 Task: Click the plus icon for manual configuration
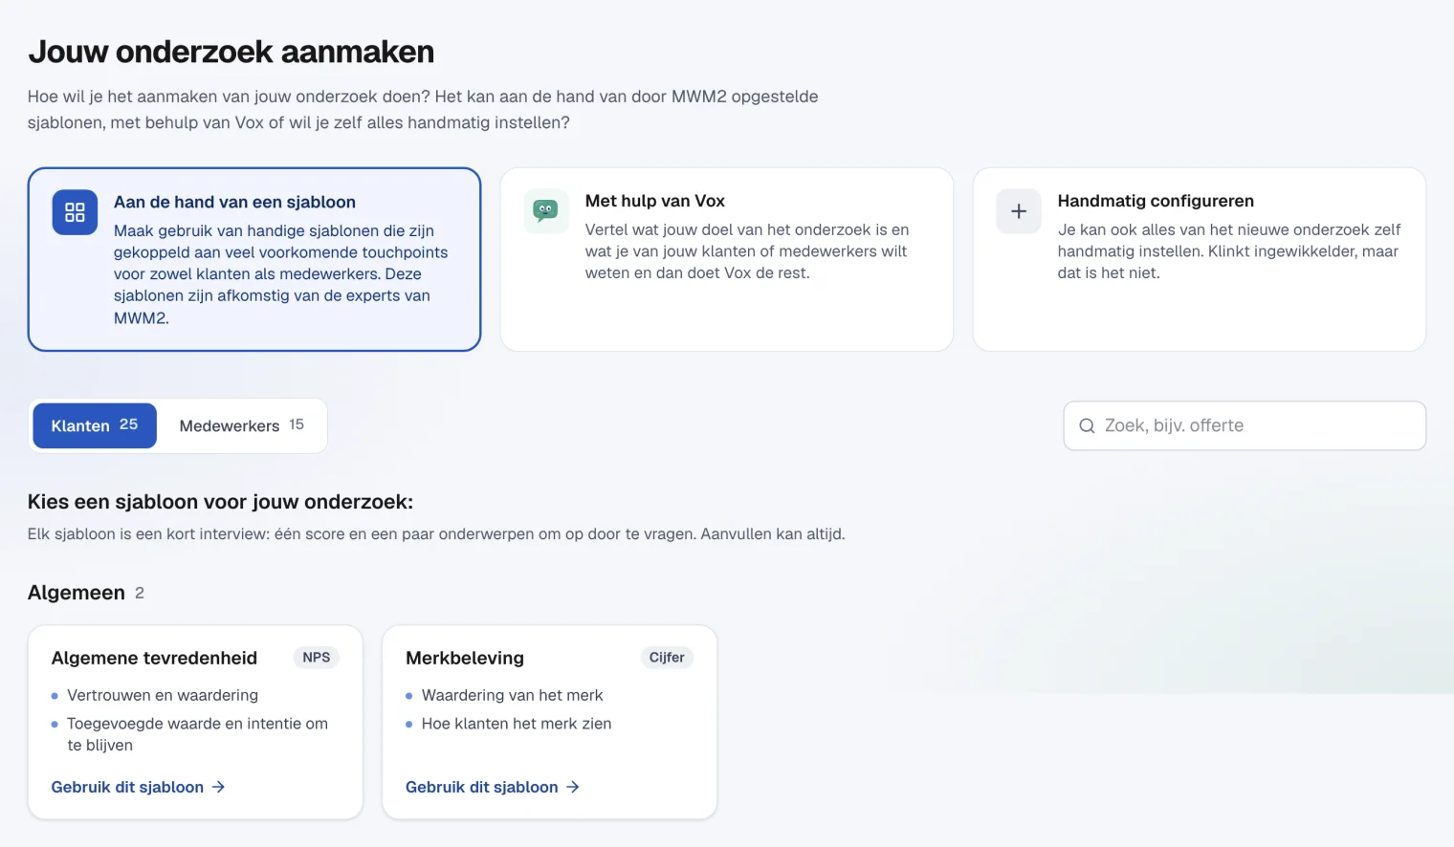click(x=1019, y=211)
